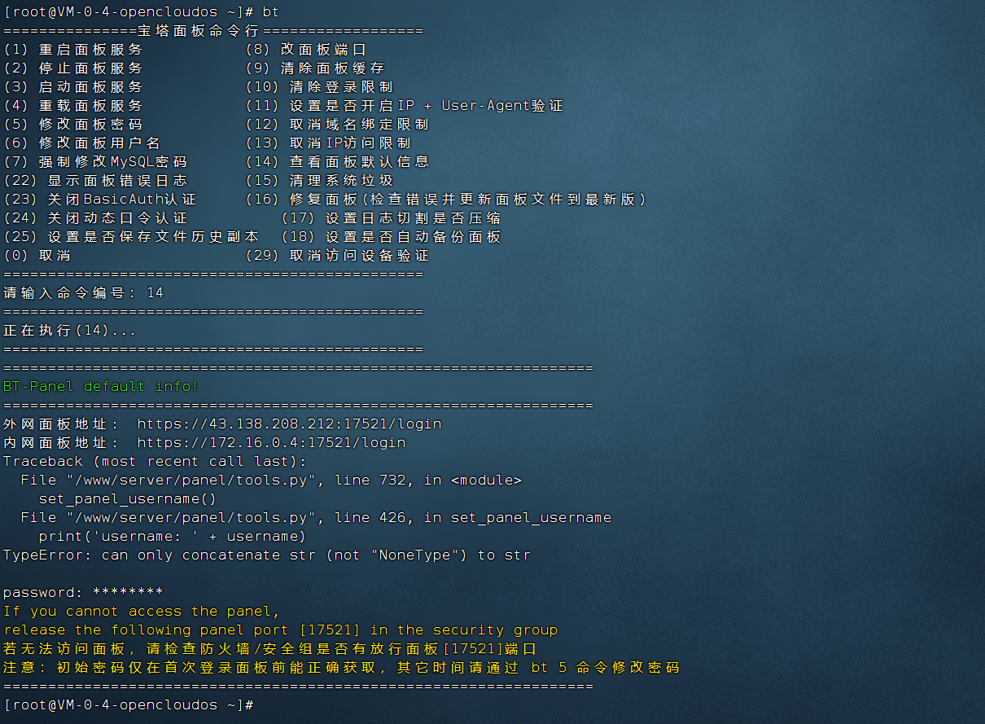This screenshot has height=724, width=985.
Task: Select menu option (23) 关闭BasicAuth认证
Action: [99, 200]
